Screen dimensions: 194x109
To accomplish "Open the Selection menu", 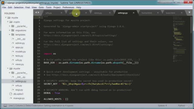I will [19, 7].
